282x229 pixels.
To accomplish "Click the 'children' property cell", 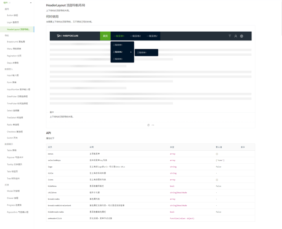I will (67, 193).
